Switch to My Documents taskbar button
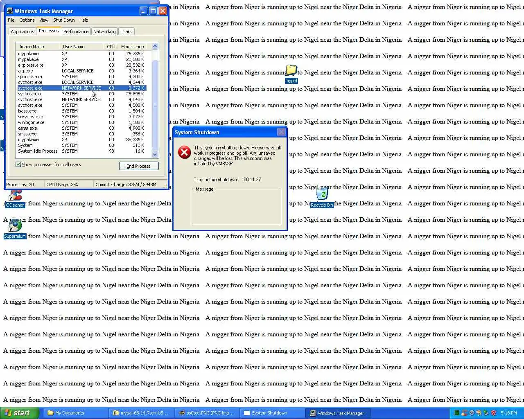Image resolution: width=524 pixels, height=419 pixels. (x=76, y=413)
